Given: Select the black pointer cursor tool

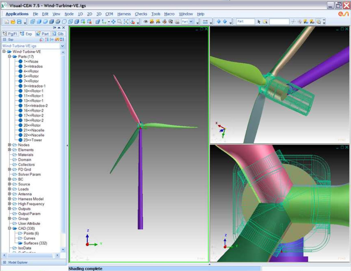Looking at the screenshot, I should (x=259, y=22).
